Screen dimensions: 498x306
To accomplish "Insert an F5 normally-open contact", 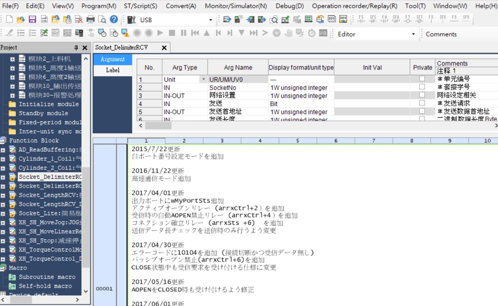I will [x=361, y=19].
